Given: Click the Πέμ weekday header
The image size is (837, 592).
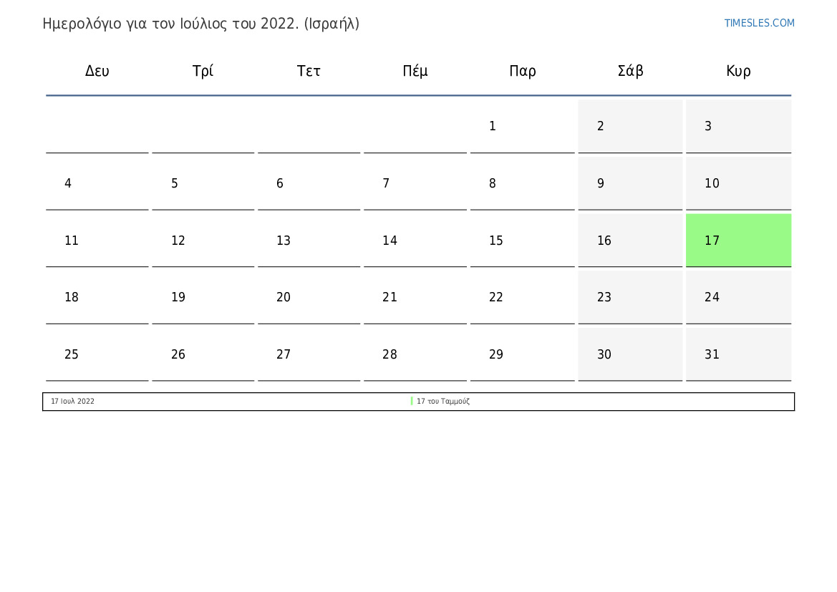Looking at the screenshot, I should (x=415, y=71).
